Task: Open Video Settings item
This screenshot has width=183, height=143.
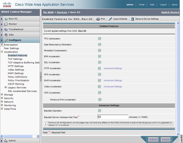Action: coord(16,70)
